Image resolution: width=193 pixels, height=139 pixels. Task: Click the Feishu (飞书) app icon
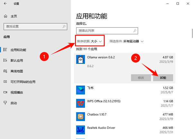pyautogui.click(x=80, y=89)
